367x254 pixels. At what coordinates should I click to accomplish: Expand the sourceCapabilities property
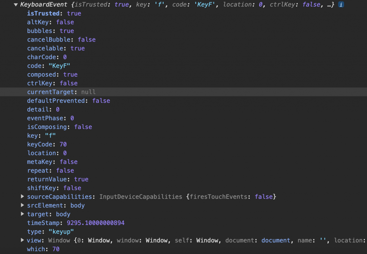[x=23, y=196]
